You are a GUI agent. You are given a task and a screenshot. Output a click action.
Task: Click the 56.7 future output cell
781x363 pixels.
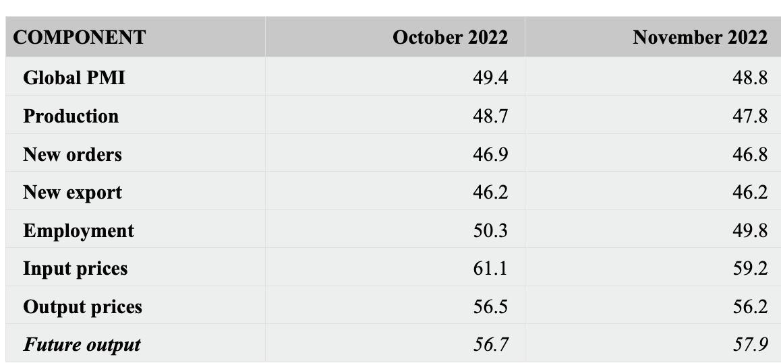coord(490,345)
